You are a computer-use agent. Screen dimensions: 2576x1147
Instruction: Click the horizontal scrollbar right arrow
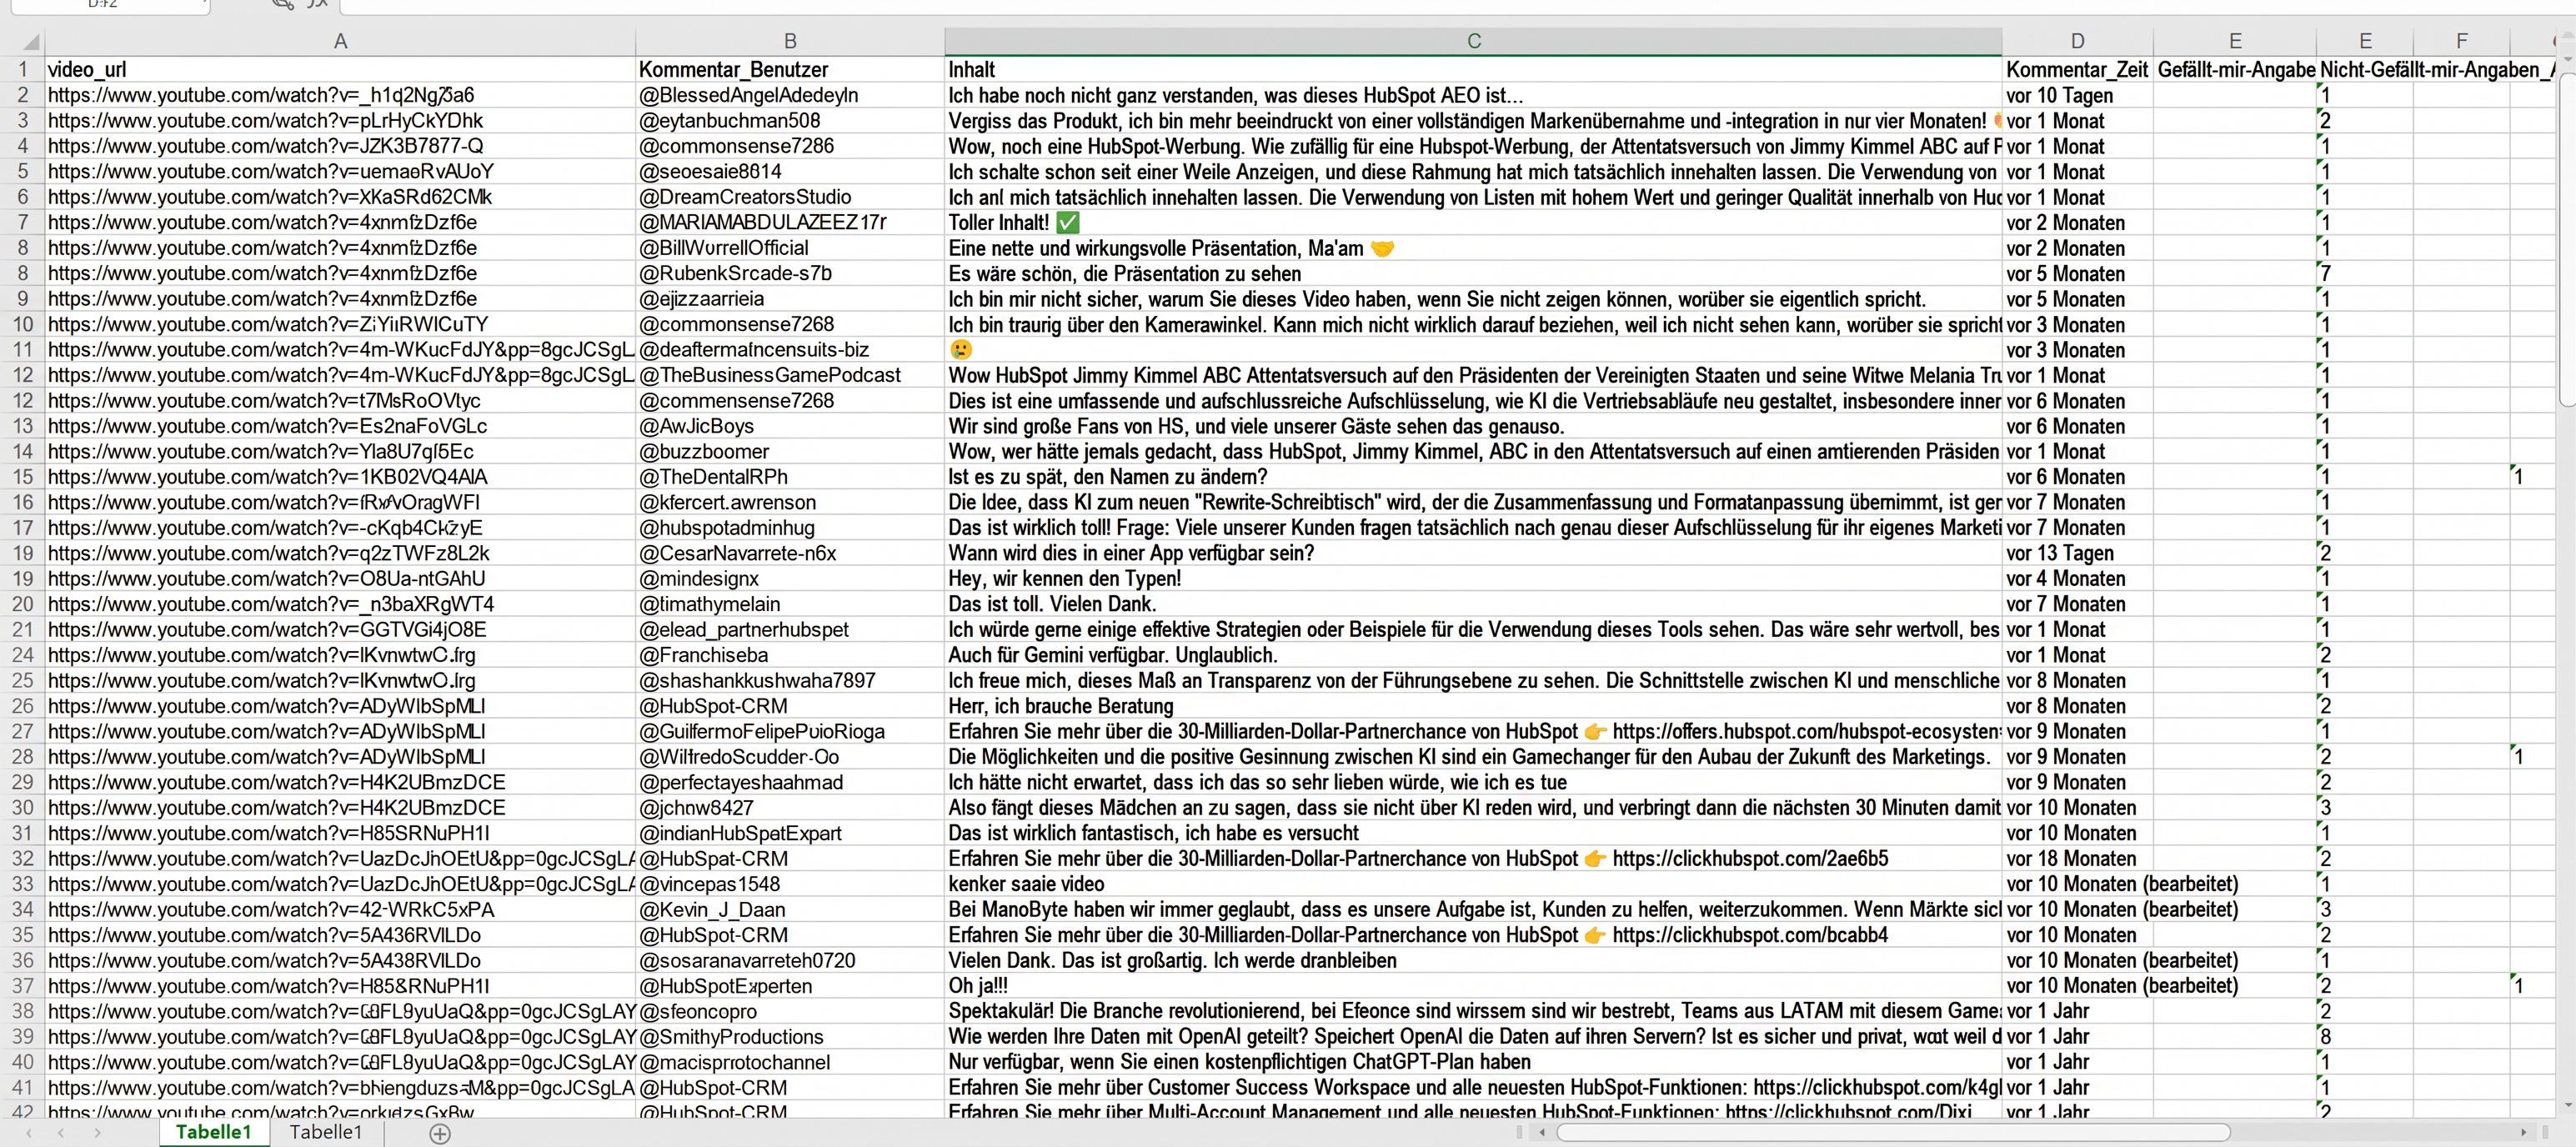pyautogui.click(x=2524, y=1132)
